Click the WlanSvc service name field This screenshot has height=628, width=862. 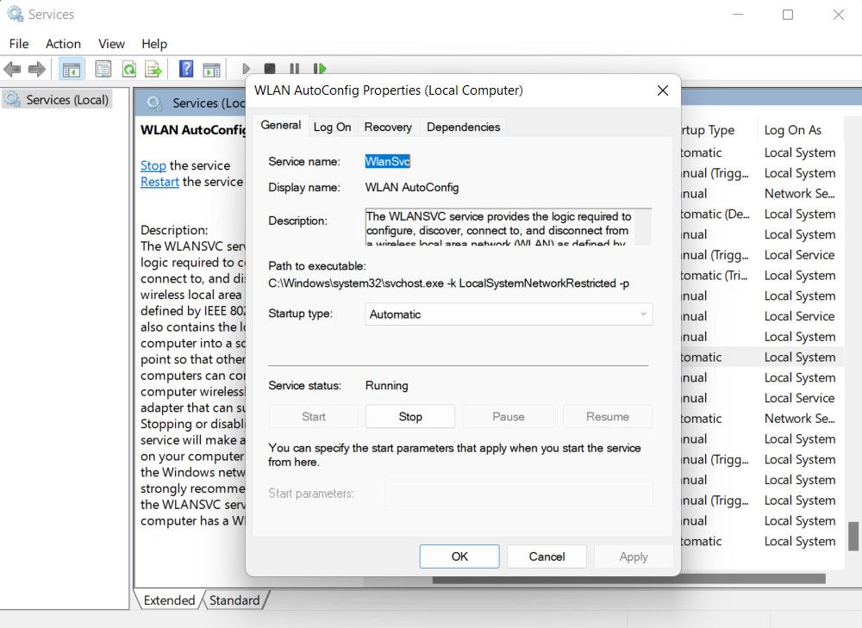[388, 161]
